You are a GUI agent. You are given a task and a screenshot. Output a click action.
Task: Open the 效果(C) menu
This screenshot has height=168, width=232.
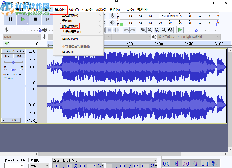coord(101,9)
